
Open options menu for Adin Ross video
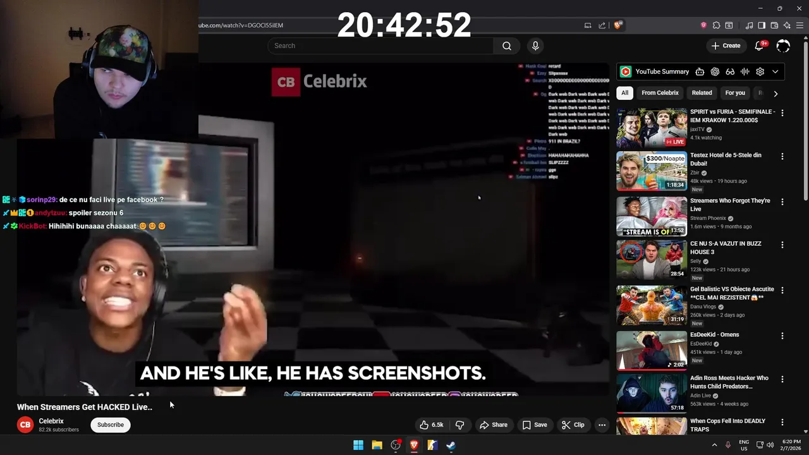click(x=782, y=379)
